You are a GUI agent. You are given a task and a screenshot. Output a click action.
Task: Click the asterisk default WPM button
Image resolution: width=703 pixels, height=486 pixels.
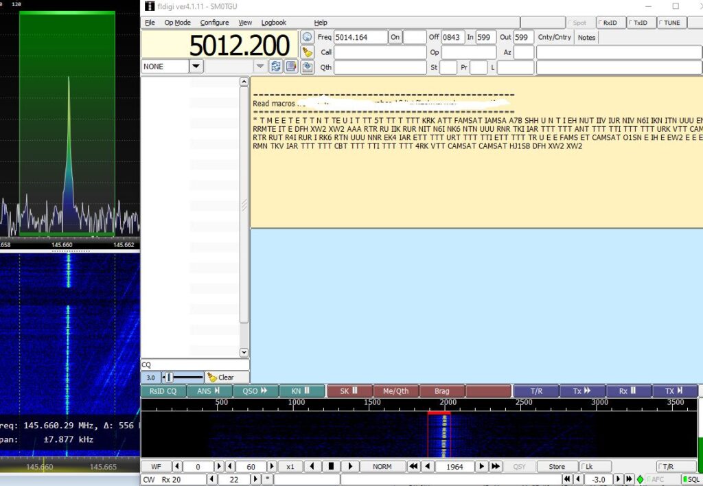[x=267, y=479]
